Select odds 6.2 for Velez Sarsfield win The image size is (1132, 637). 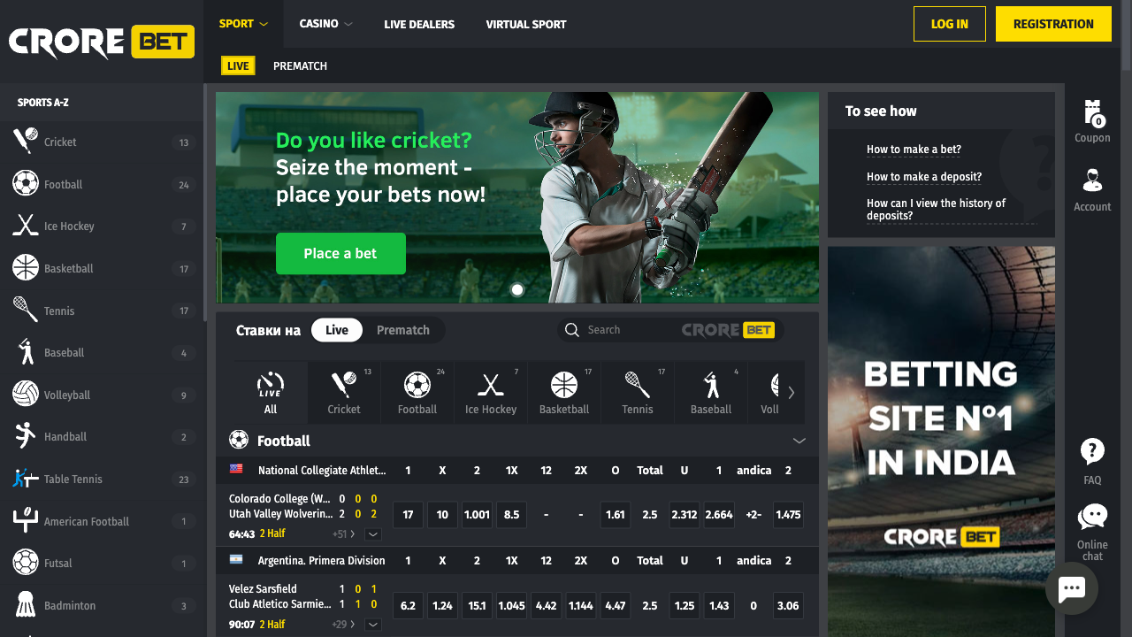(408, 606)
